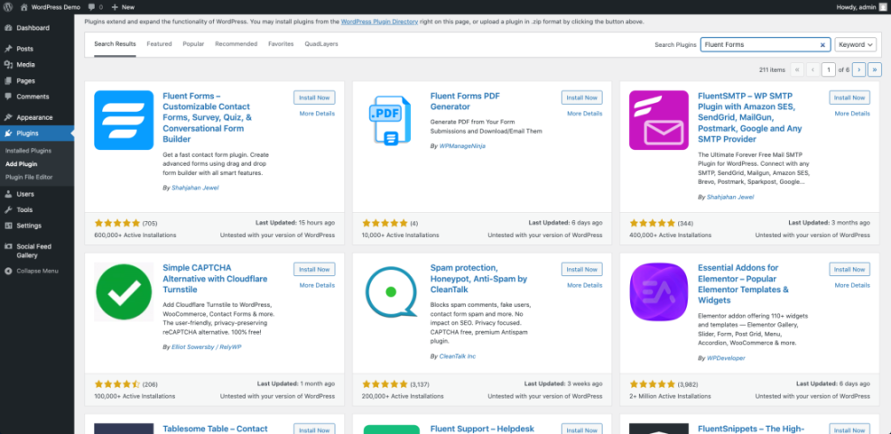Open the Popular plugins tab
891x434 pixels.
click(193, 43)
